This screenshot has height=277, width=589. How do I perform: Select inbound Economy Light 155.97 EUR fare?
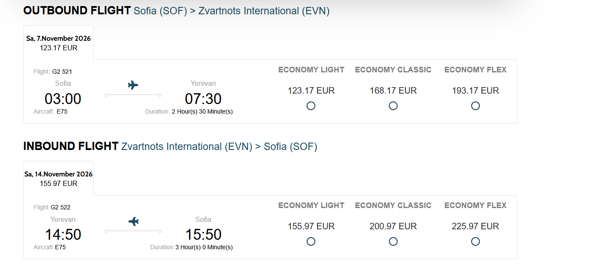[x=311, y=241]
